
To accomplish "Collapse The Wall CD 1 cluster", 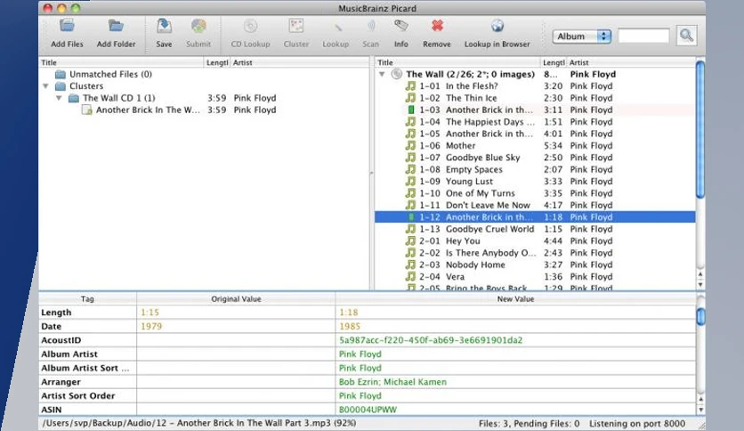I will pyautogui.click(x=60, y=98).
